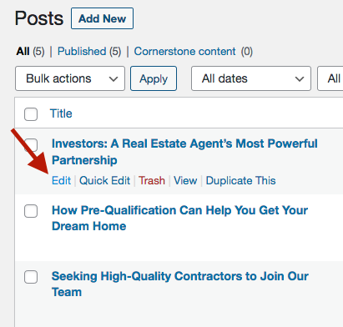343x327 pixels.
Task: Open the Investors: A Real Estate Agent's post
Action: coord(184,152)
